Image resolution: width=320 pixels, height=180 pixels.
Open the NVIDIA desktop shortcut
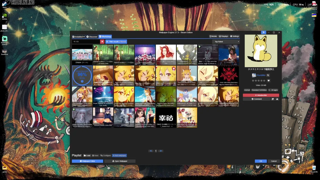4,16
